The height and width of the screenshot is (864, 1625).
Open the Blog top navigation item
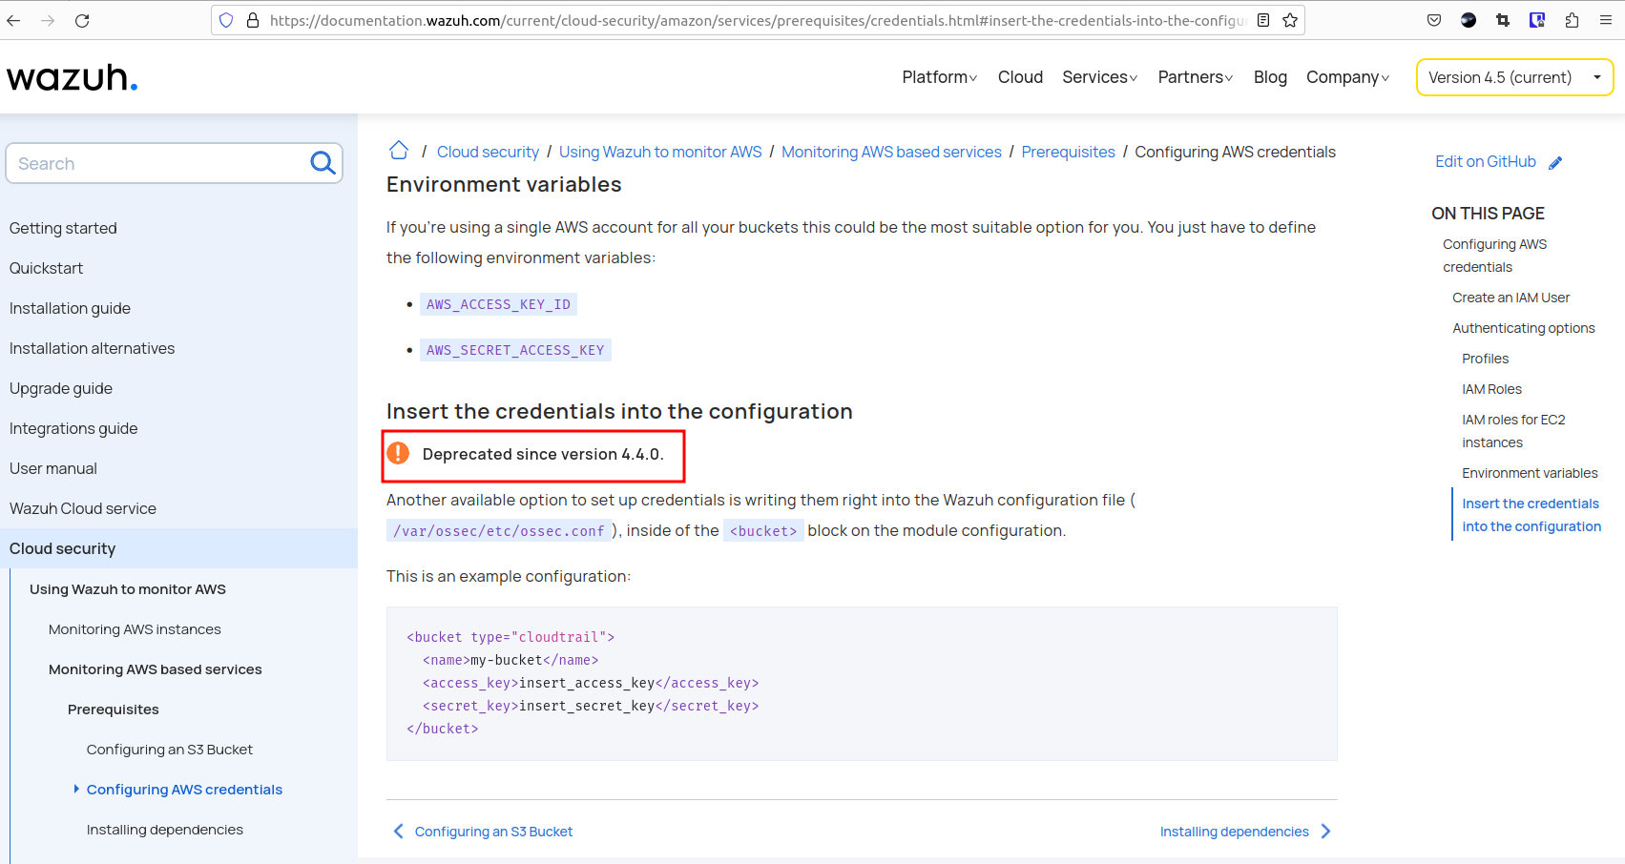tap(1270, 77)
